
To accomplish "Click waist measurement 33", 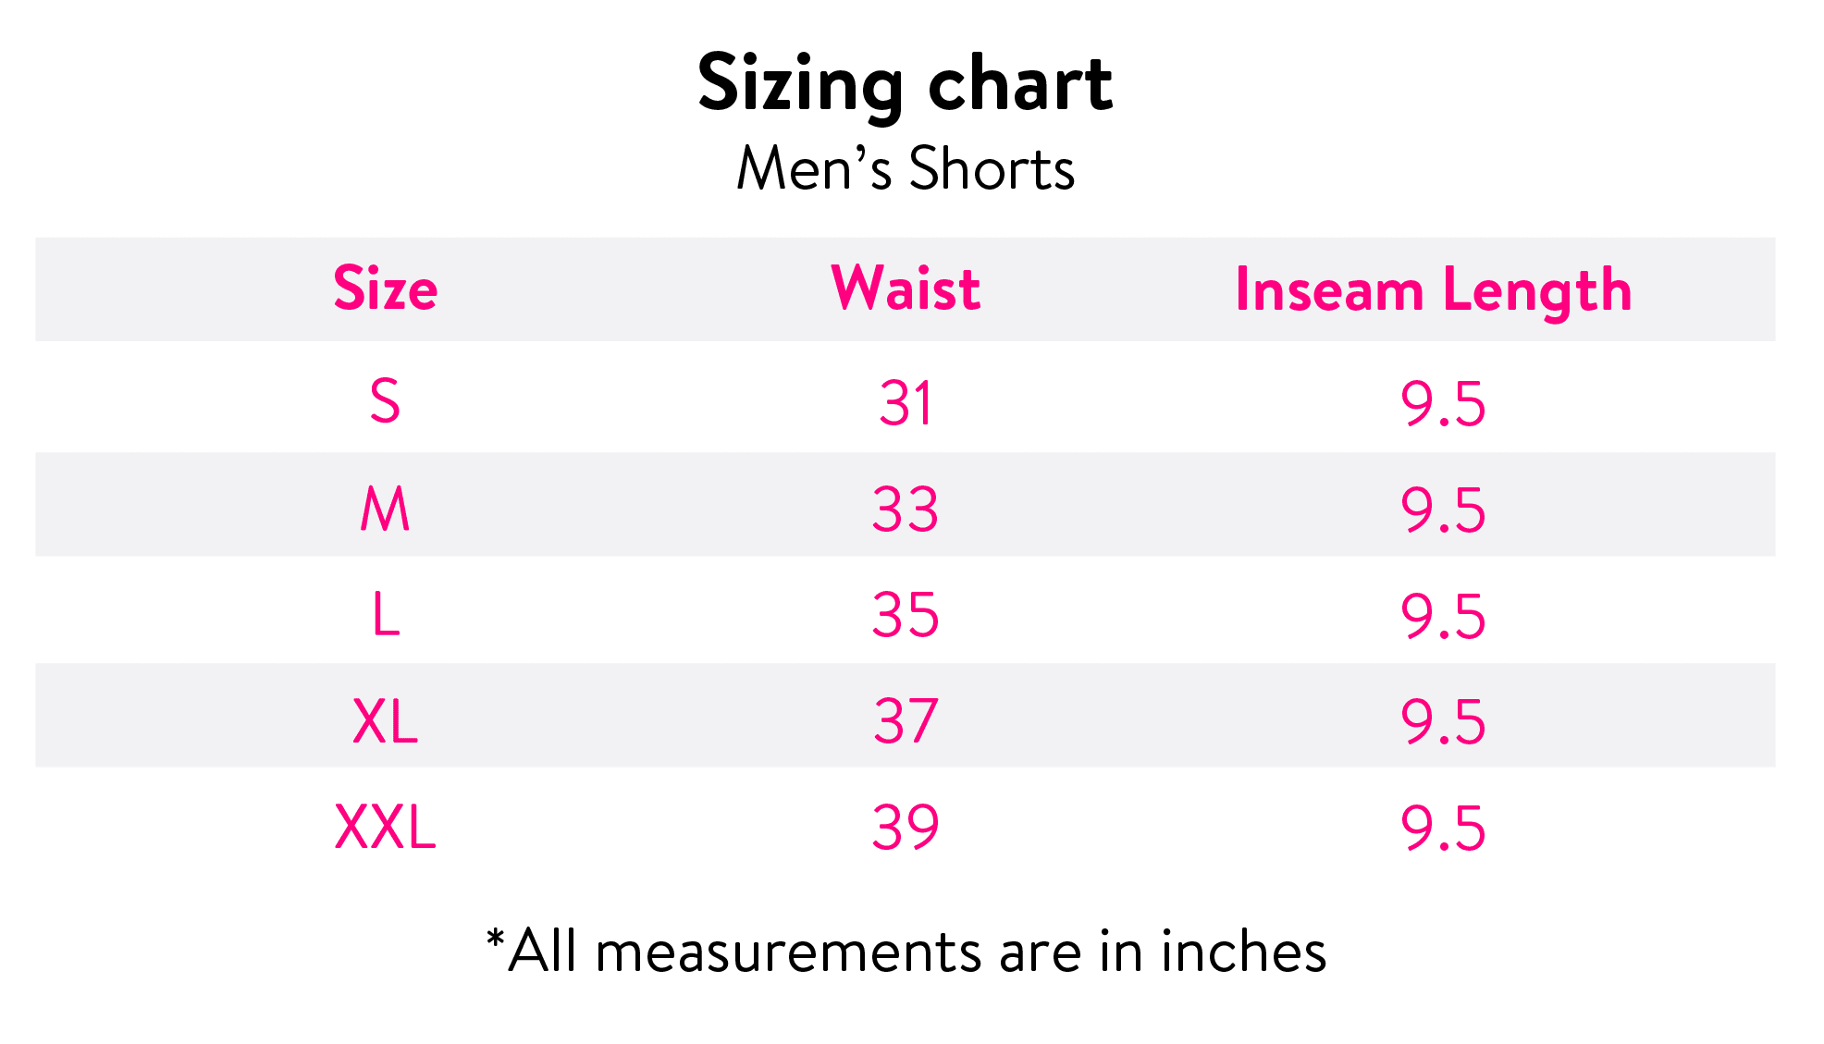I will pyautogui.click(x=905, y=510).
